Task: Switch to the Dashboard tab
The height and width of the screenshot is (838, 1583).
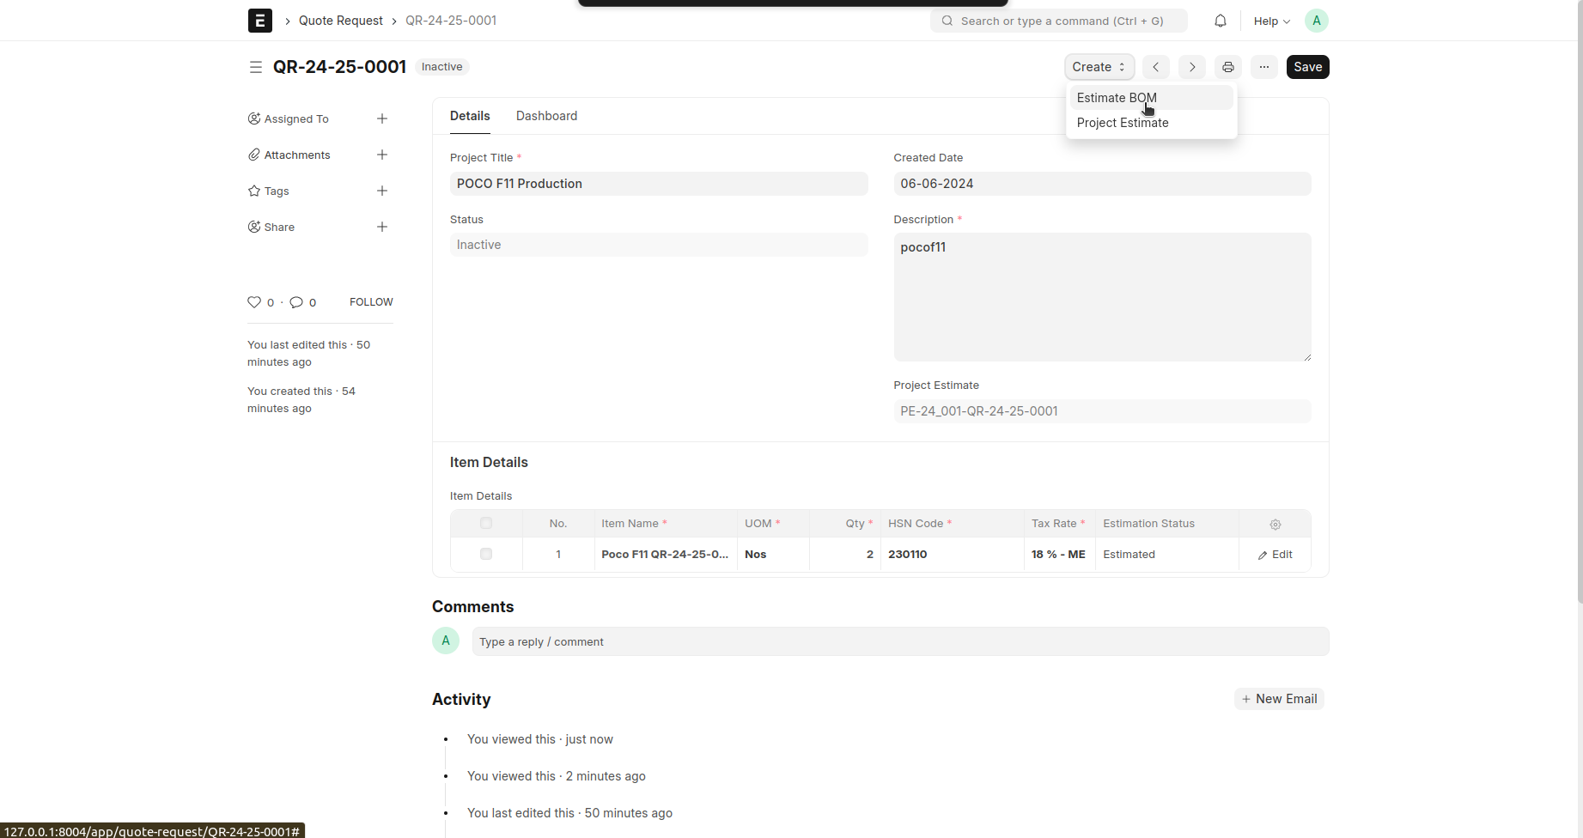Action: tap(546, 116)
